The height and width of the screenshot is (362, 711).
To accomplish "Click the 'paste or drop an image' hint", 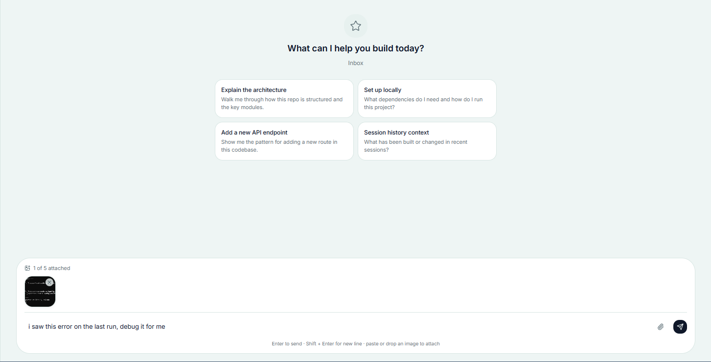I will coord(403,344).
